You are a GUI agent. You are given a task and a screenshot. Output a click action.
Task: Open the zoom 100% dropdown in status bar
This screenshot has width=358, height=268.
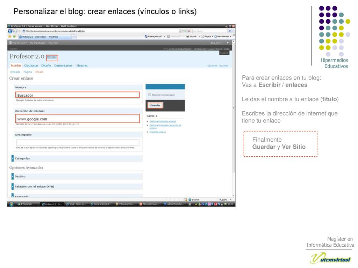[231, 200]
